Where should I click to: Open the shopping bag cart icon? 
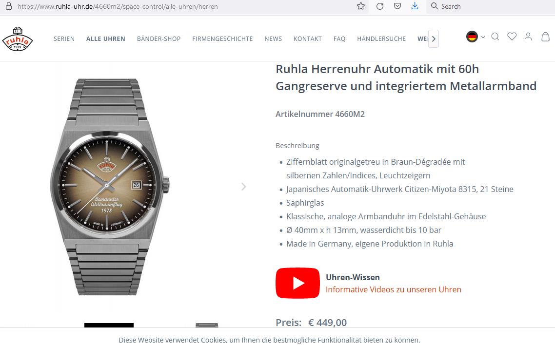tap(545, 37)
